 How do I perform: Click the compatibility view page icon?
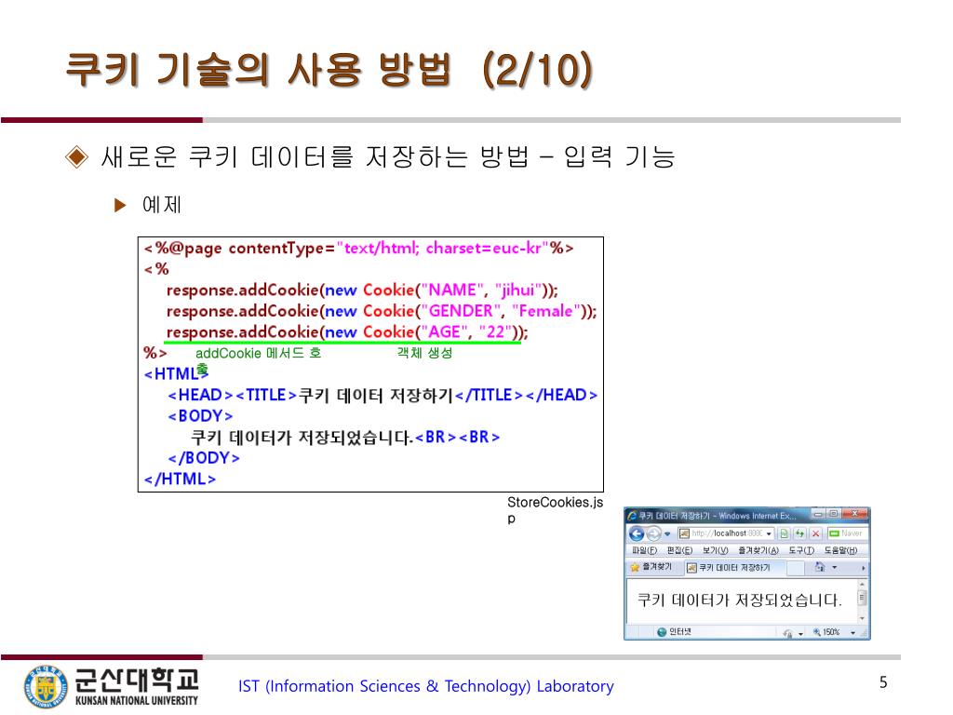click(x=784, y=533)
